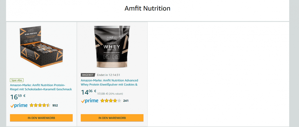View the 241 reviews count
Viewport: 299px width, 127px height.
click(x=126, y=101)
